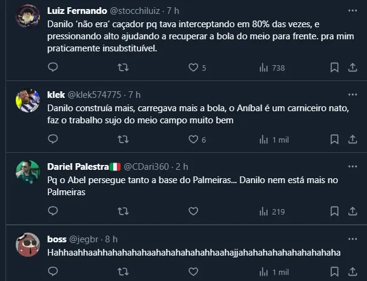Share Luiz Fernando's tweet
The width and height of the screenshot is (367, 281).
tap(352, 68)
